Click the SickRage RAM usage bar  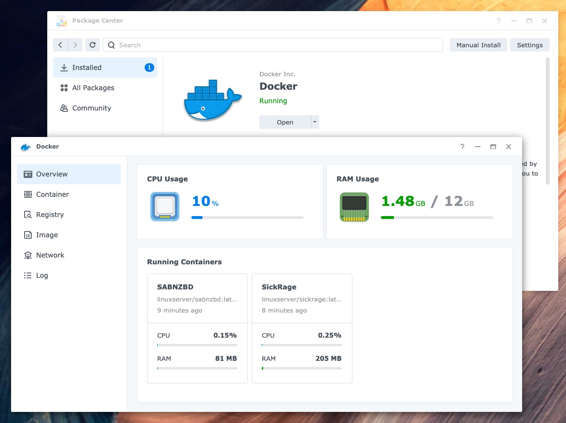302,368
